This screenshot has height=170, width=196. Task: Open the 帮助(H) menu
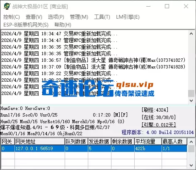pos(63,25)
